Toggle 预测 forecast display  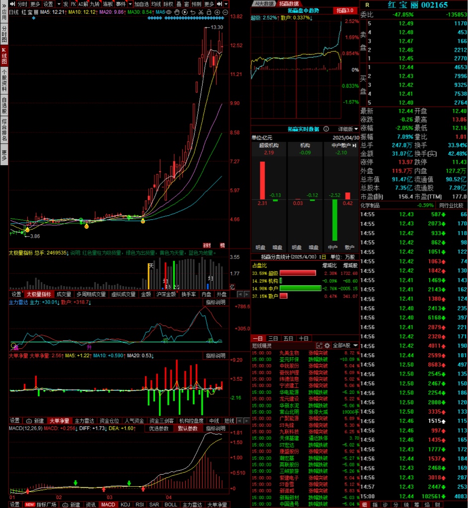pos(196,4)
